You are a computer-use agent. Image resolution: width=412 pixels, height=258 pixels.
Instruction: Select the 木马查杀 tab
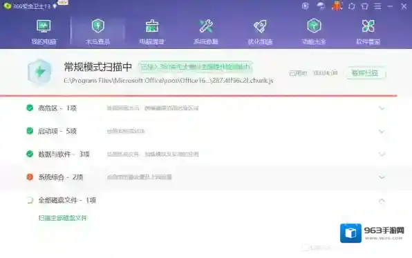coord(97,32)
